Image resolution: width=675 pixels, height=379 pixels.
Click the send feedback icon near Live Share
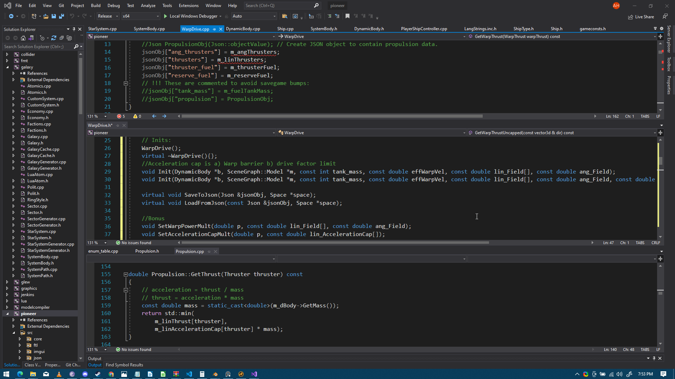click(665, 17)
